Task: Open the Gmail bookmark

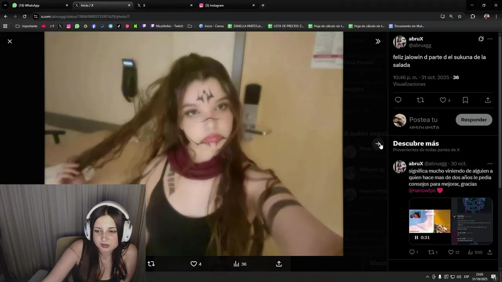Action: pyautogui.click(x=52, y=26)
